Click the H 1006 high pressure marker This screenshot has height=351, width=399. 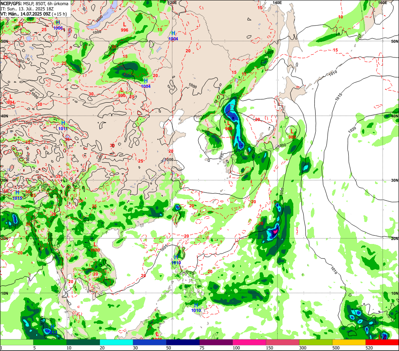pos(58,25)
